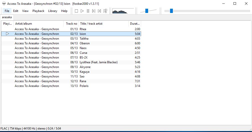Click the 2:51 duration value

(x=137, y=53)
